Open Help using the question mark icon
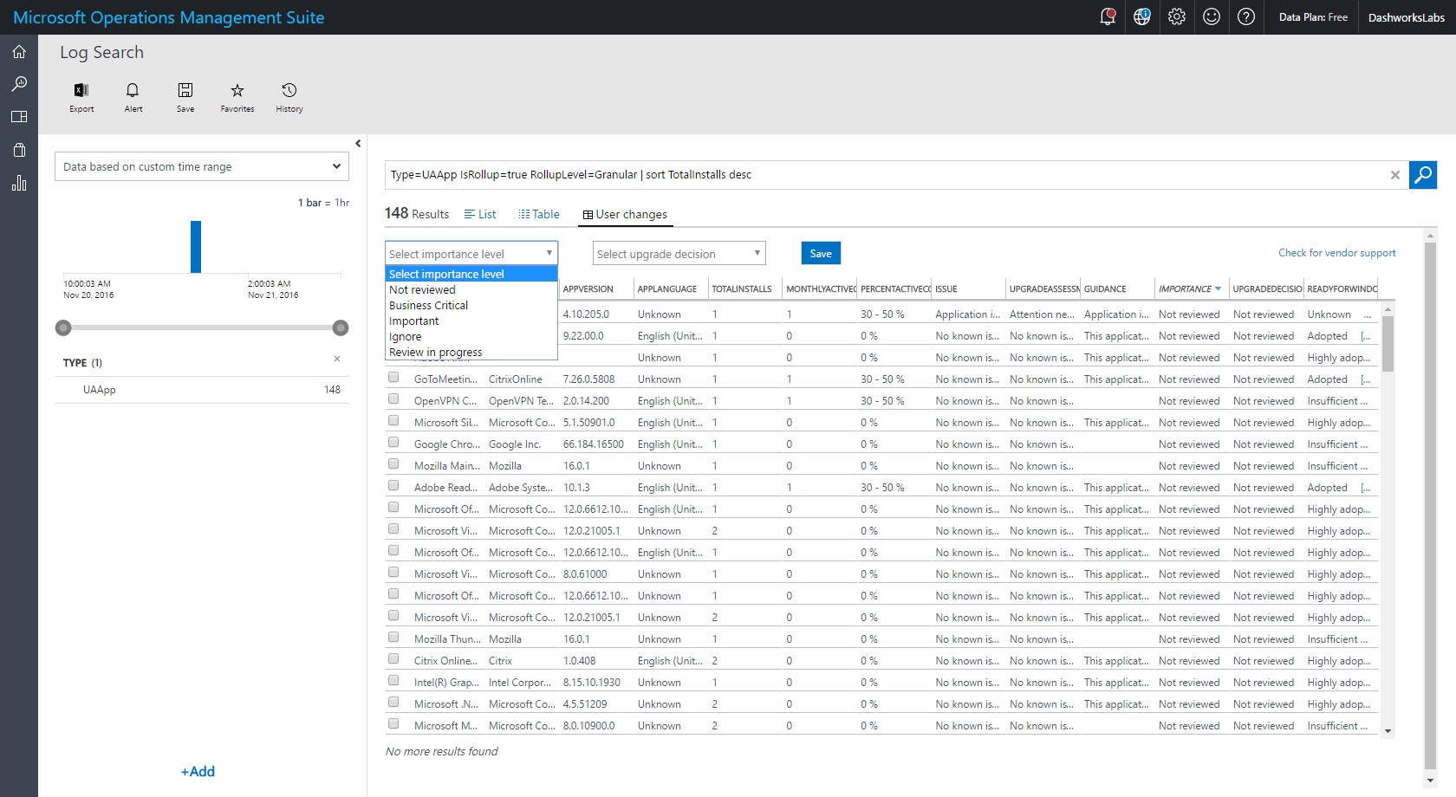Image resolution: width=1456 pixels, height=797 pixels. (1245, 16)
